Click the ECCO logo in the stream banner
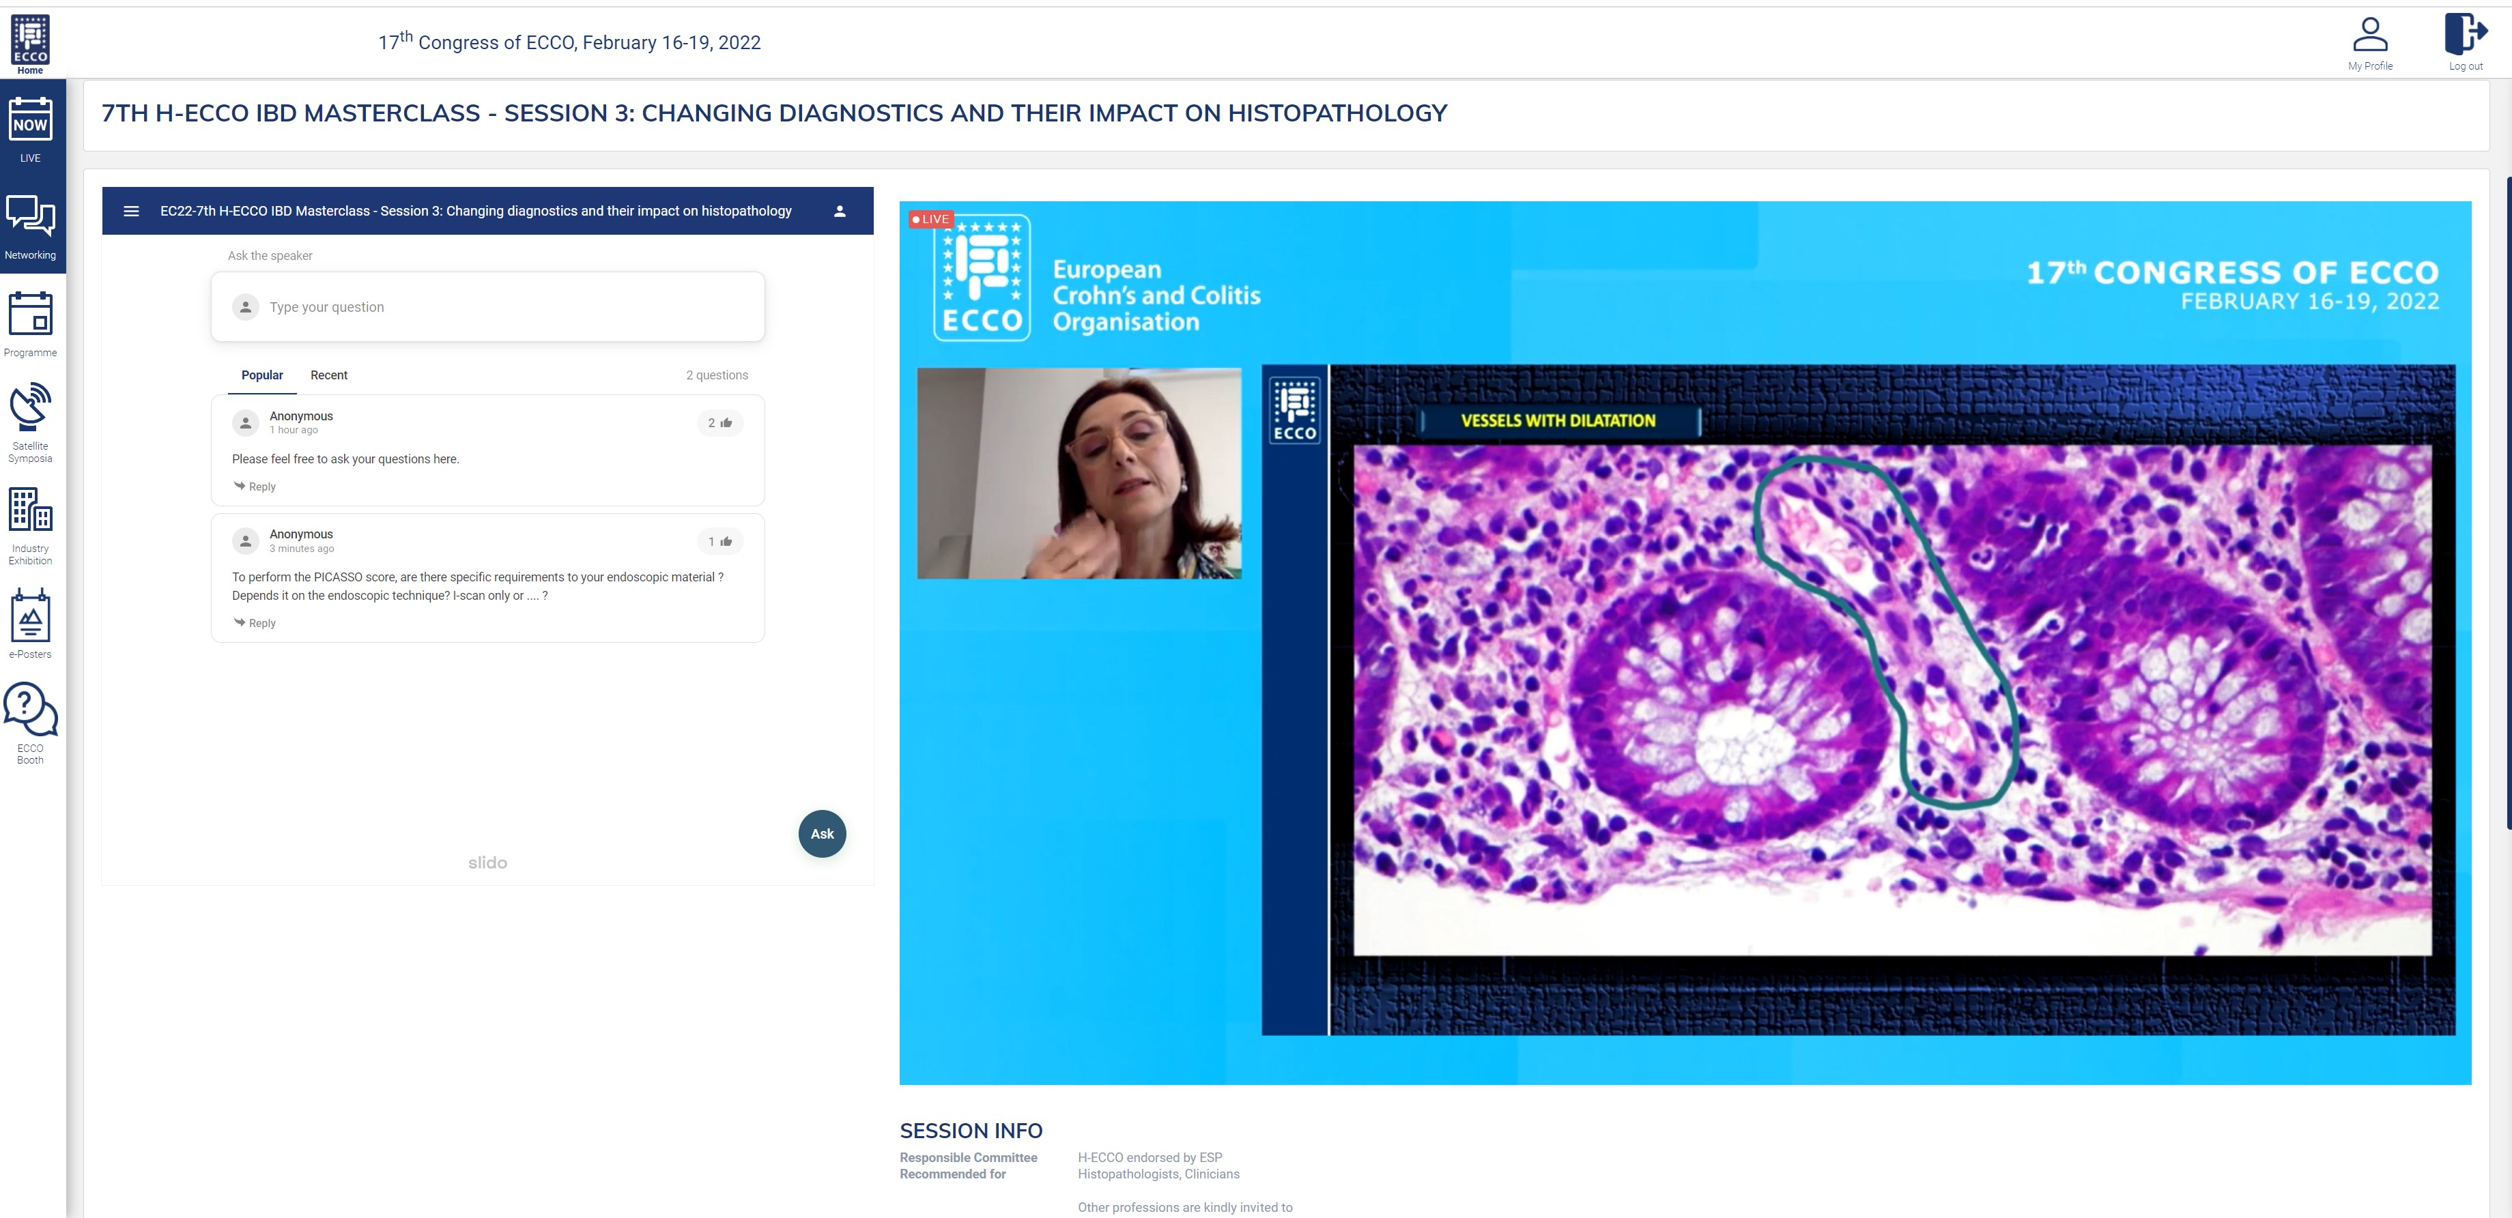 pos(981,278)
